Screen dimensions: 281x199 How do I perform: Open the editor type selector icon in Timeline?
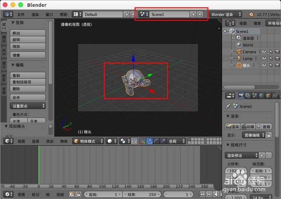coord(7,195)
